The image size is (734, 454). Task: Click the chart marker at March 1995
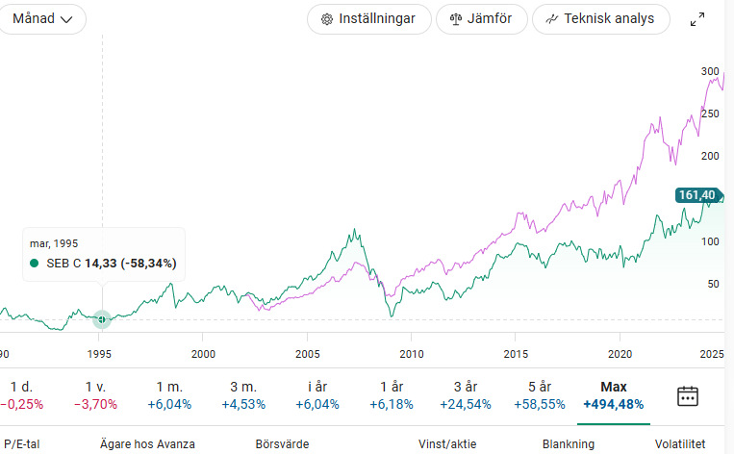click(x=102, y=318)
